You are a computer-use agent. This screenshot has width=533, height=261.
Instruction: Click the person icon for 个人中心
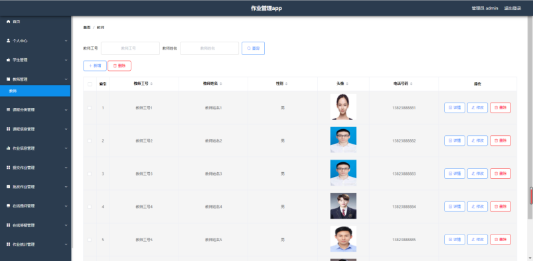pyautogui.click(x=9, y=40)
